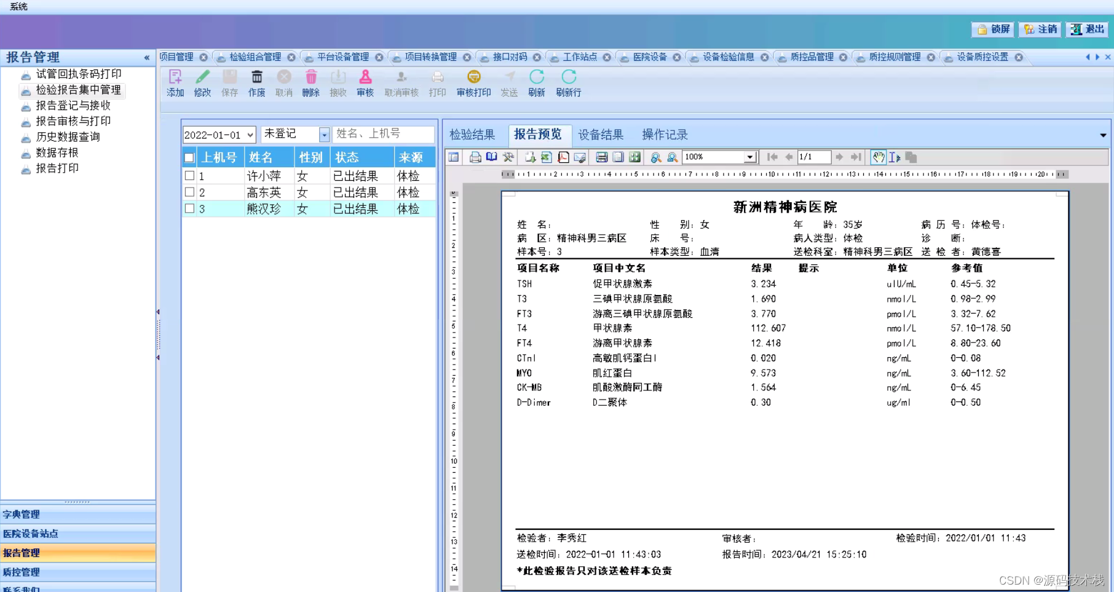The image size is (1114, 592).
Task: Open the 100% zoom level dropdown
Action: (x=749, y=157)
